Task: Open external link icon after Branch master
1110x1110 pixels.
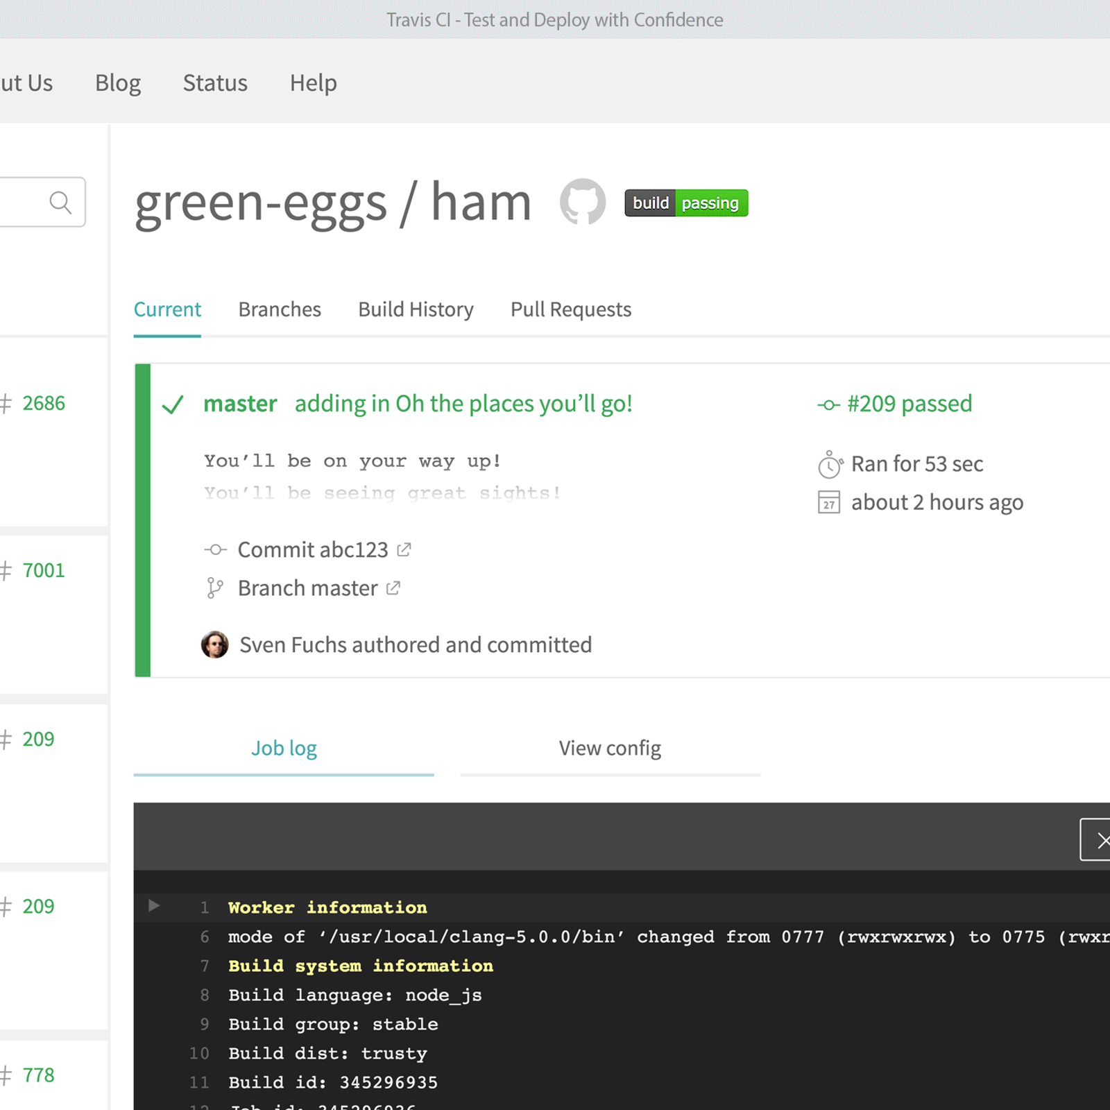Action: [x=393, y=588]
